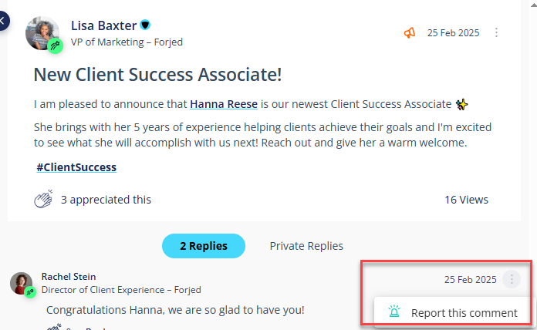Follow the #ClientSuccess hashtag link
Image resolution: width=537 pixels, height=330 pixels.
[x=76, y=167]
